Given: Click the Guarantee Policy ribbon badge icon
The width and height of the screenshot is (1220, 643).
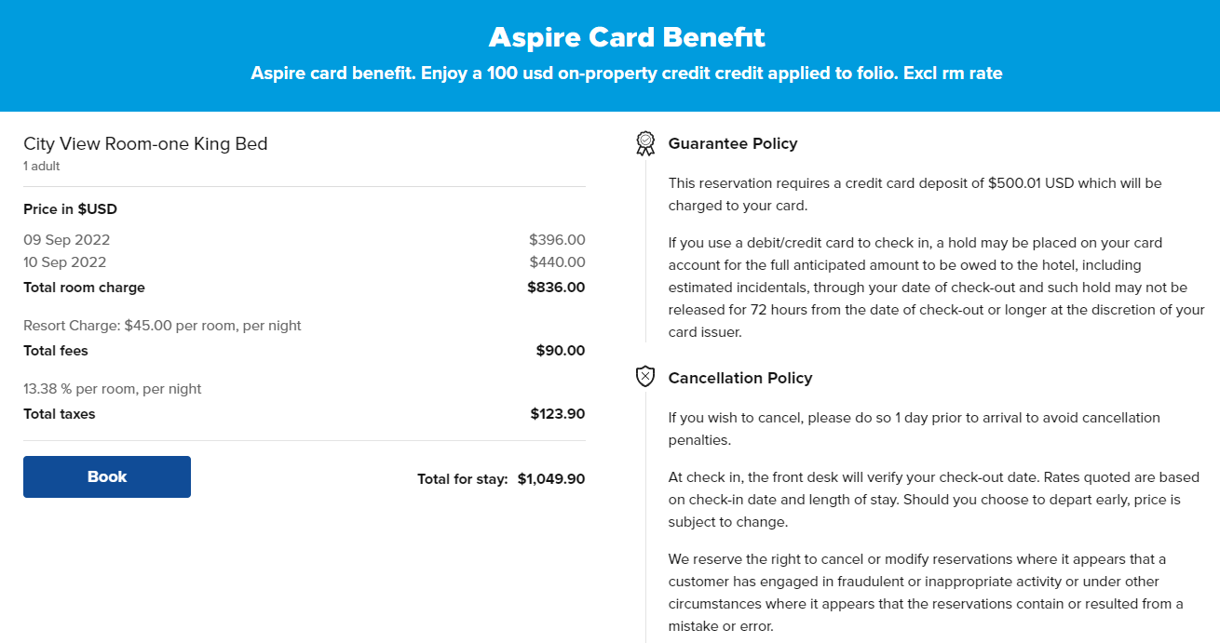Looking at the screenshot, I should coord(645,143).
